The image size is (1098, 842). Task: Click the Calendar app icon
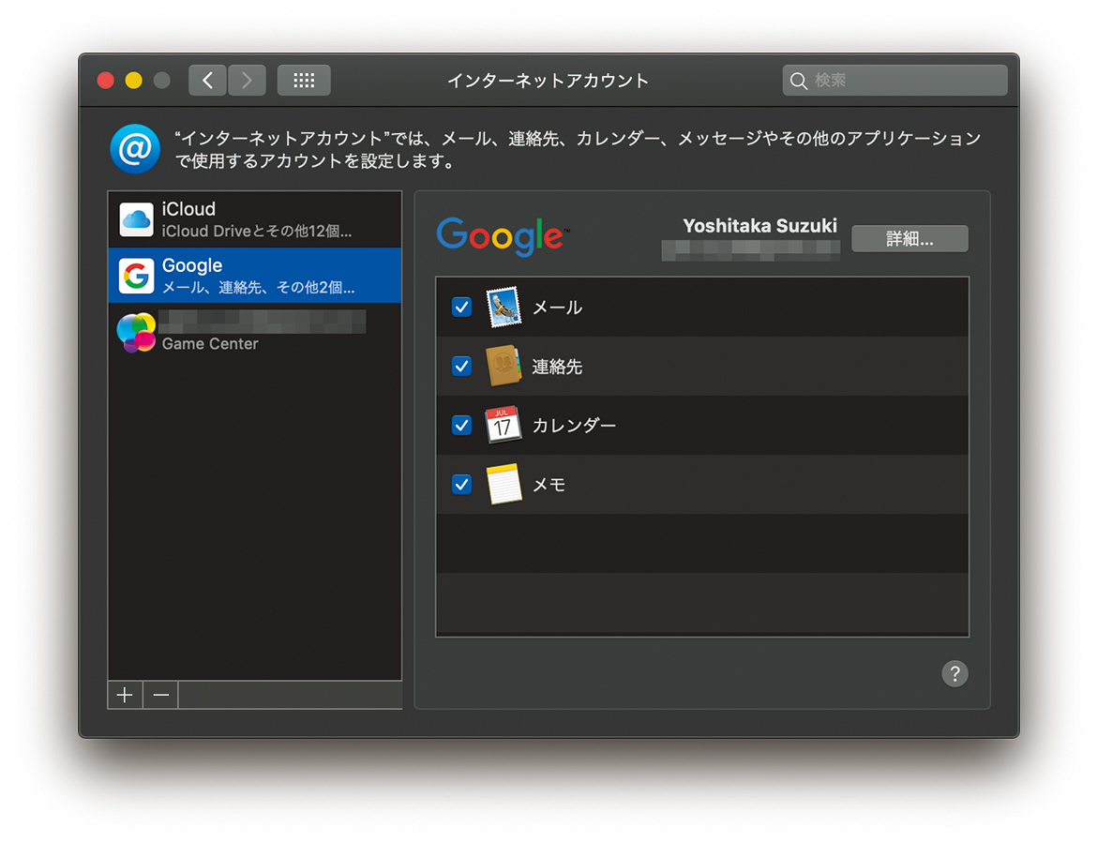pyautogui.click(x=503, y=426)
